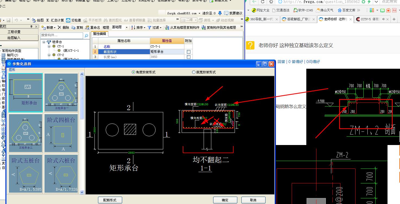
Task: Collapse the 桩承台 tree node
Action: tap(44, 42)
